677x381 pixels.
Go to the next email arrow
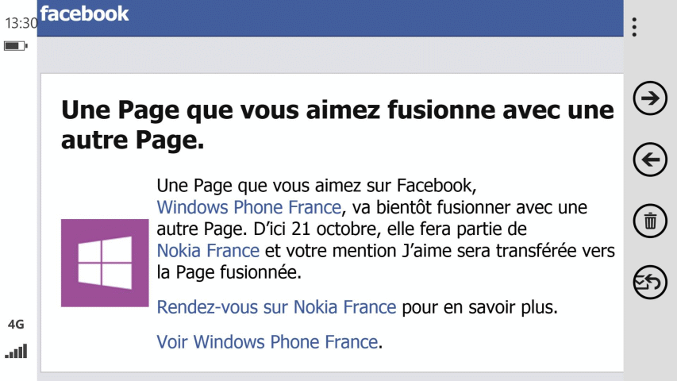tap(650, 98)
